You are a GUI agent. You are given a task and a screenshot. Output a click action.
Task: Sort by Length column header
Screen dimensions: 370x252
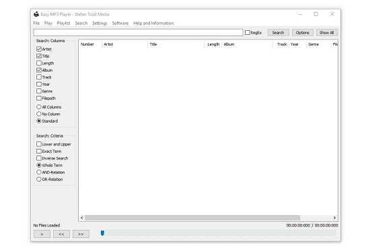coord(213,44)
